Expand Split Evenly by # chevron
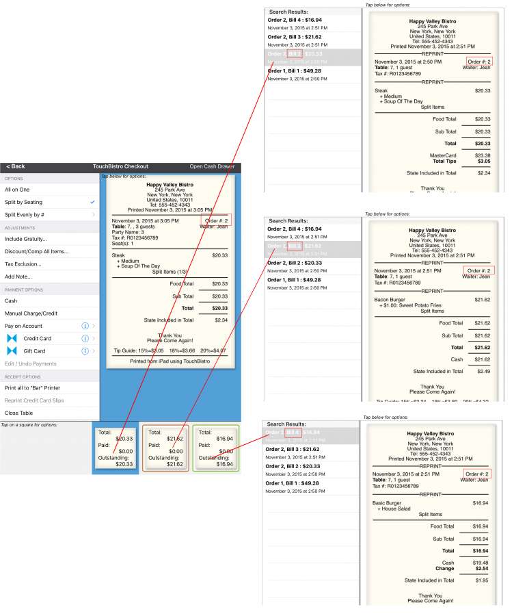Image resolution: width=514 pixels, height=616 pixels. point(94,214)
